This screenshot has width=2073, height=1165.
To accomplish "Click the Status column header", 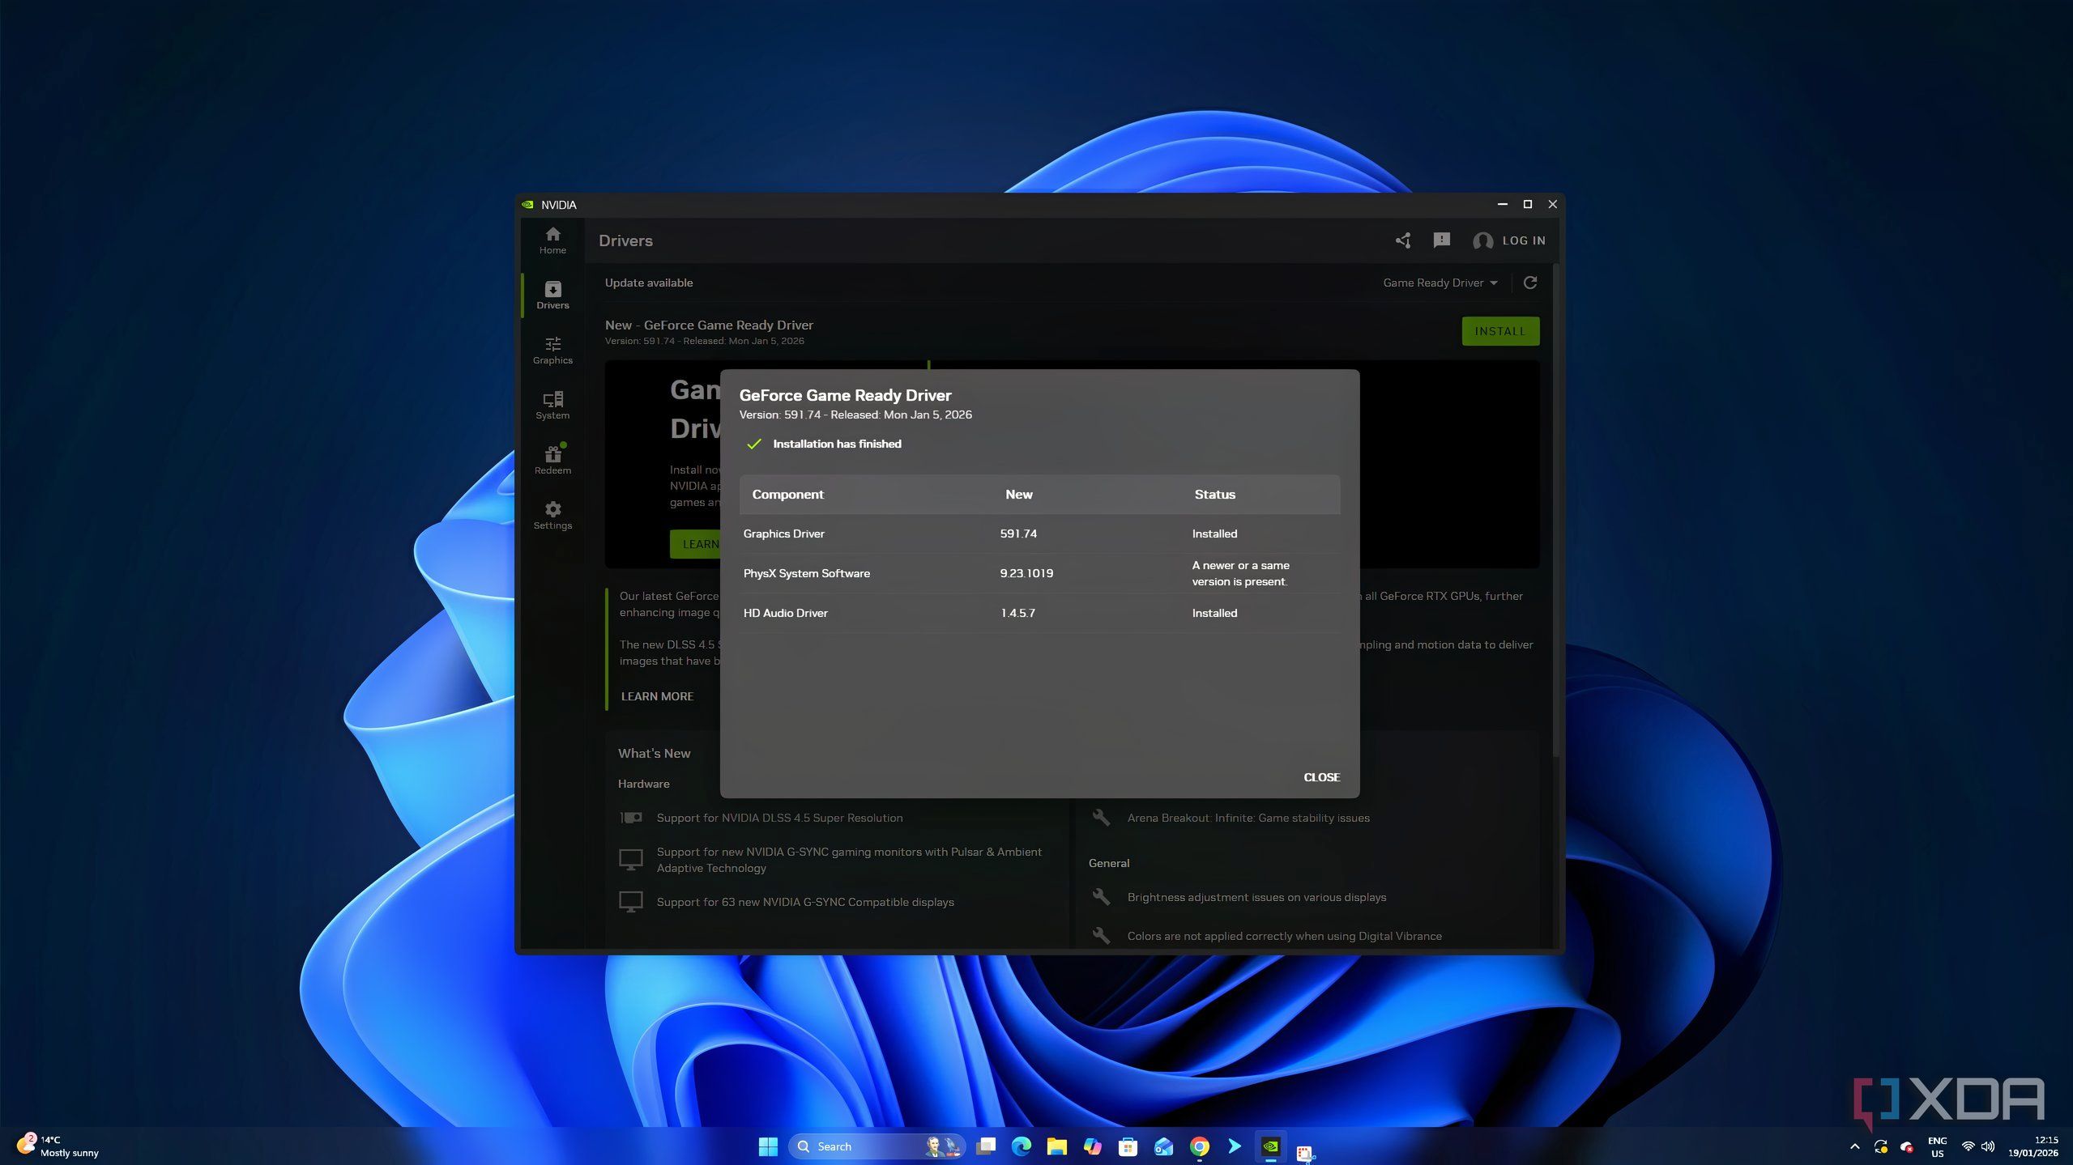I will pos(1214,494).
